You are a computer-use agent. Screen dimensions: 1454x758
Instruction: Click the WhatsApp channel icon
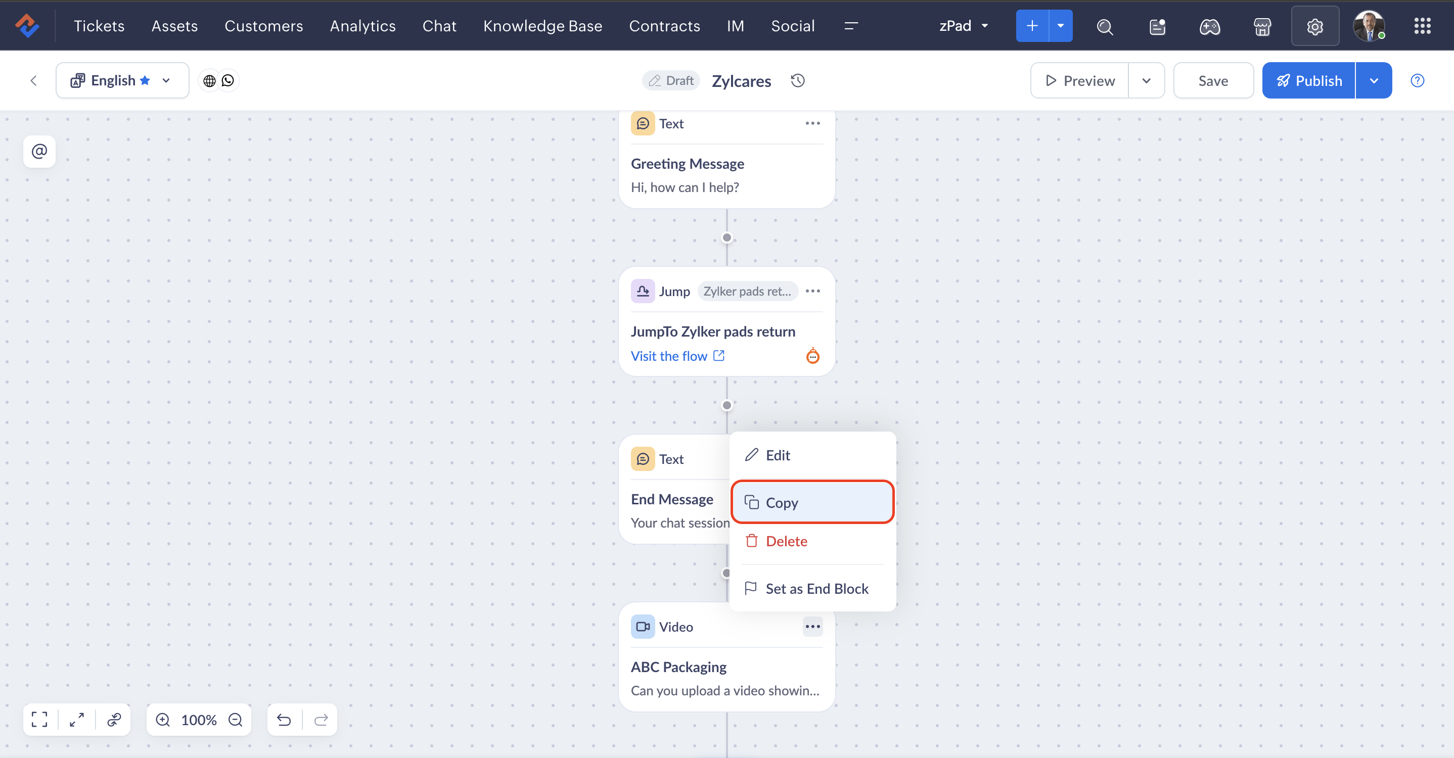tap(228, 81)
